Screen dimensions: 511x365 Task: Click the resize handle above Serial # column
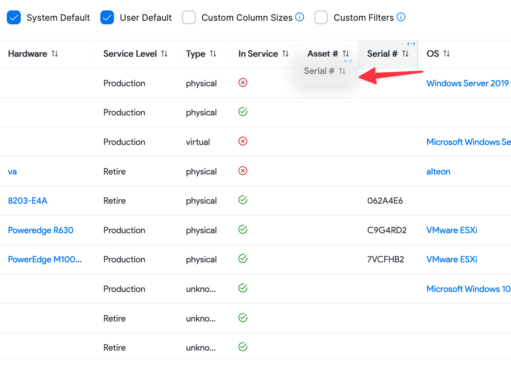point(411,44)
